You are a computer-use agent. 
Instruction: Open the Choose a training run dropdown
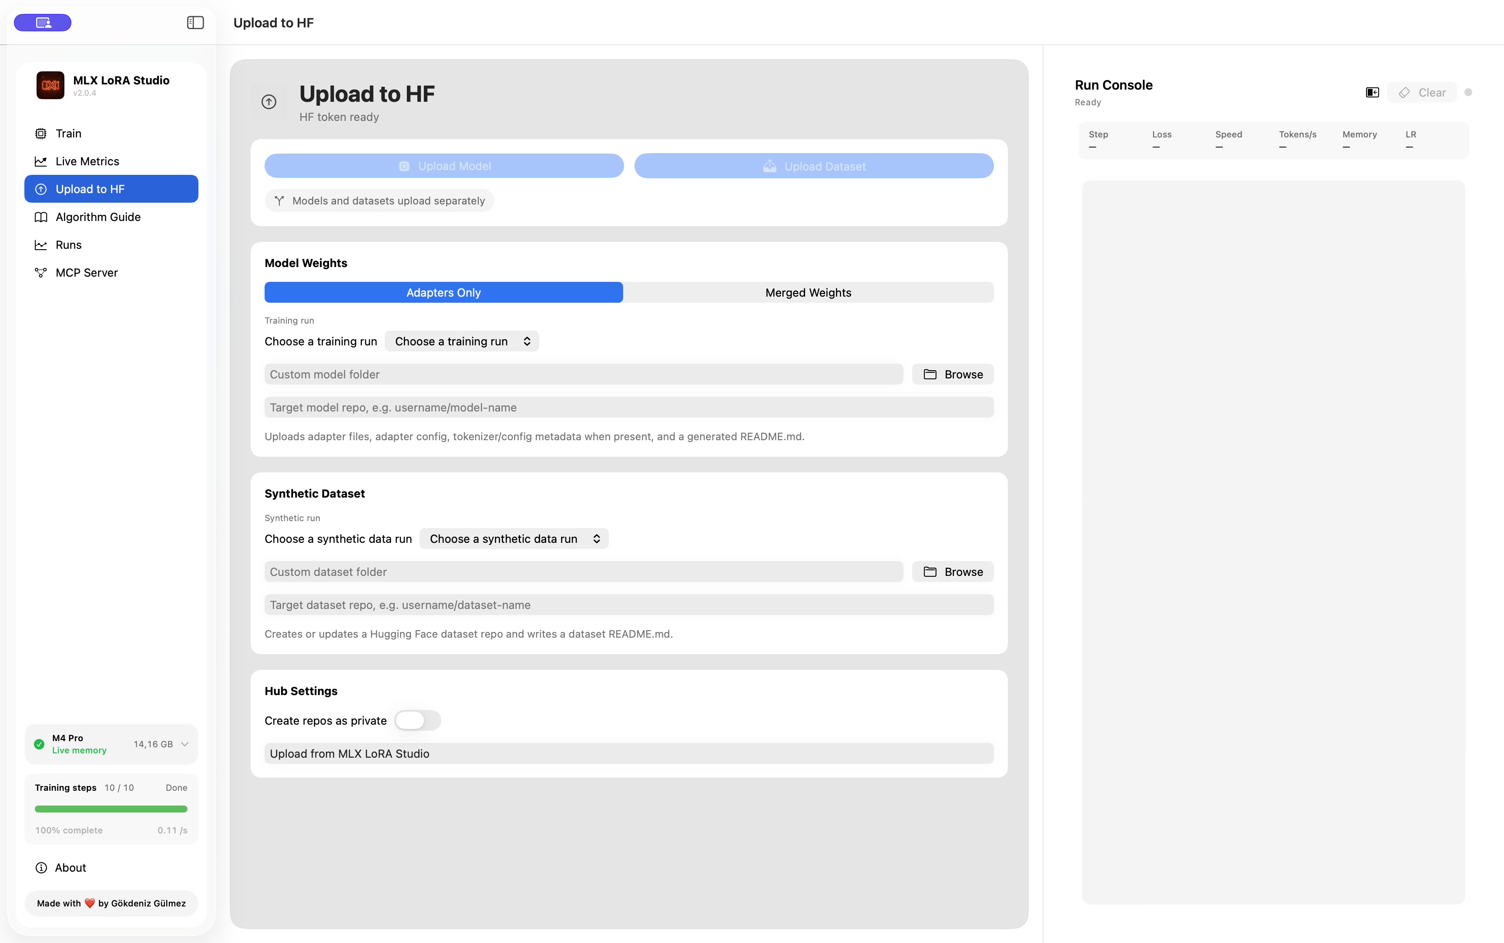point(462,341)
